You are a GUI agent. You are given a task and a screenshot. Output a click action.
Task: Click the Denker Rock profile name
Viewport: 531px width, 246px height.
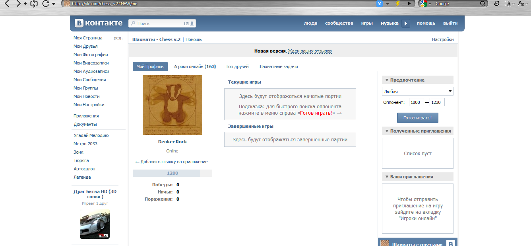[172, 142]
